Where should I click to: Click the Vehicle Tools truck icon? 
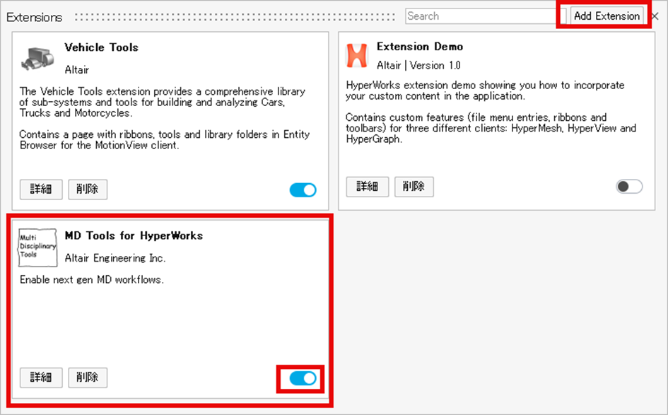[x=37, y=59]
